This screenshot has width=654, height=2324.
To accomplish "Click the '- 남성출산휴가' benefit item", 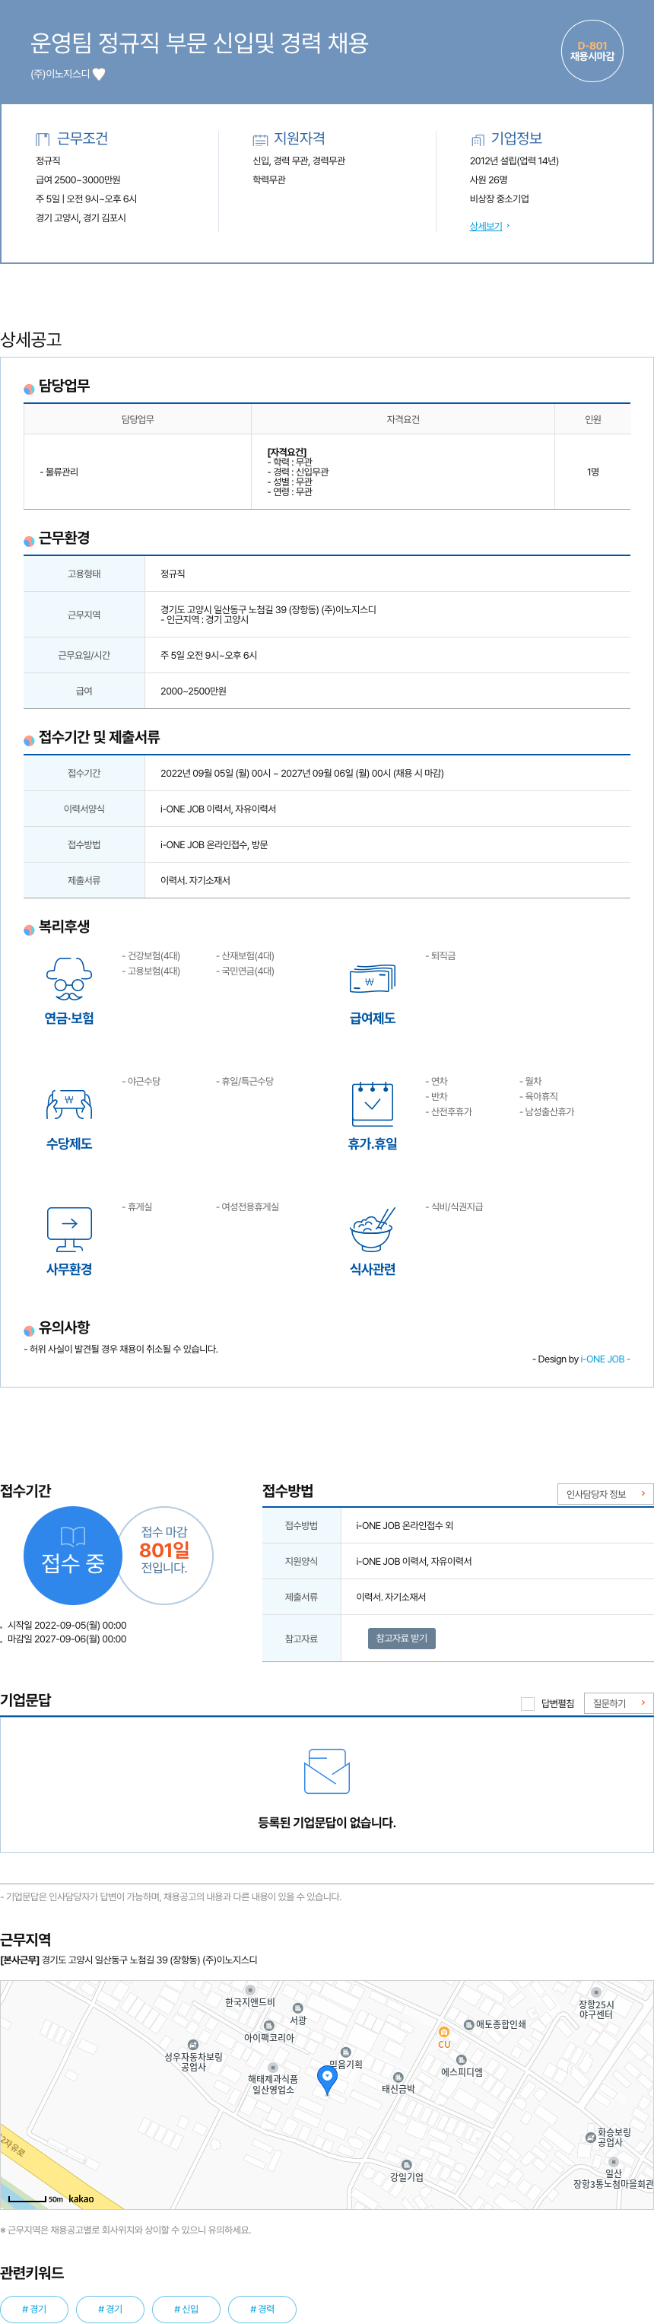I will coord(547,1111).
